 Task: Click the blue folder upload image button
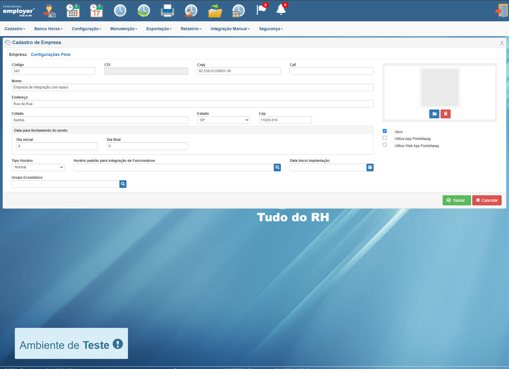click(434, 114)
